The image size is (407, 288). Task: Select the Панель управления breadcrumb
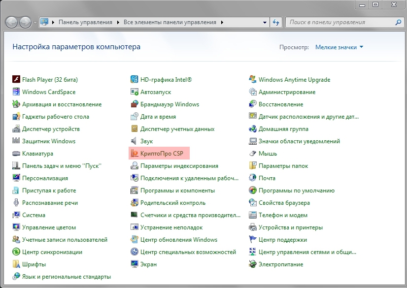click(x=85, y=22)
